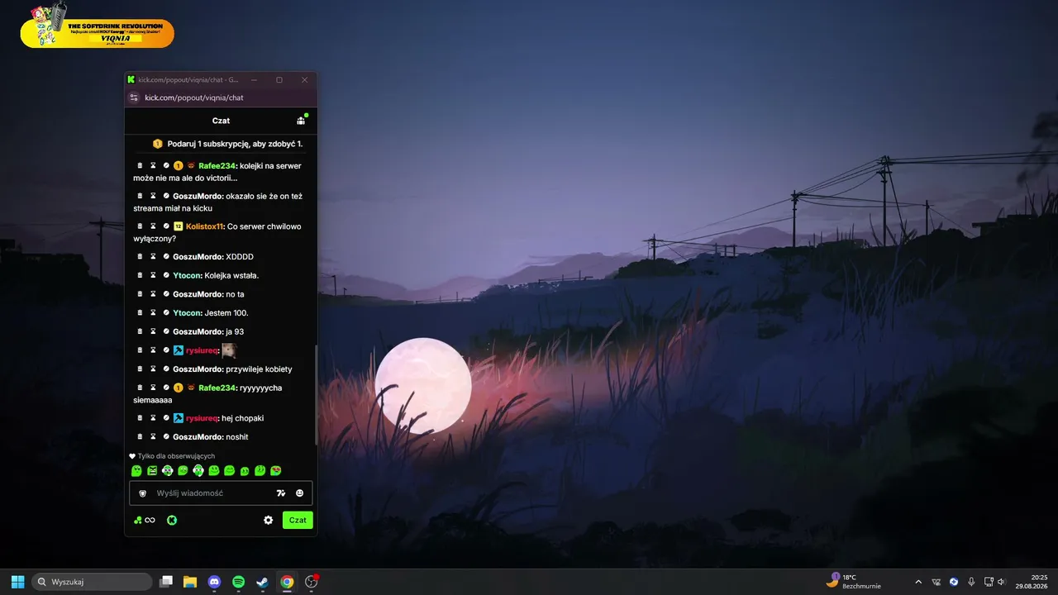This screenshot has width=1058, height=595.
Task: Trash icon beside 'przywileje kobiety' message
Action: [x=140, y=369]
